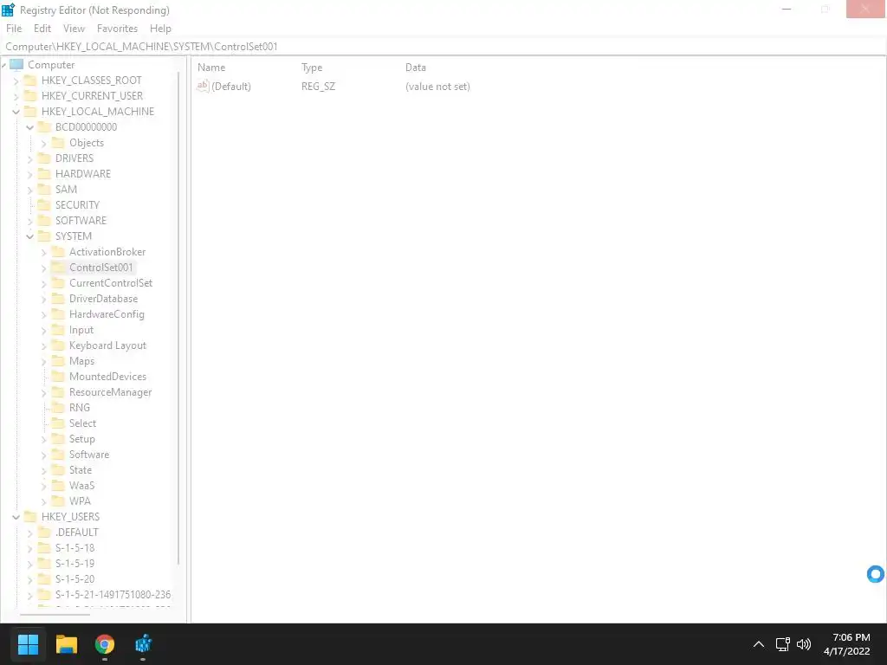This screenshot has width=887, height=665.
Task: Collapse the SYSTEM key chevron
Action: [x=30, y=237]
